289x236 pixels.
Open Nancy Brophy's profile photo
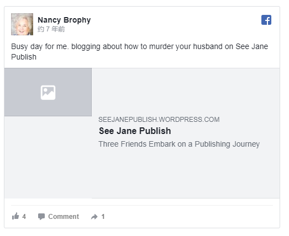pyautogui.click(x=22, y=24)
